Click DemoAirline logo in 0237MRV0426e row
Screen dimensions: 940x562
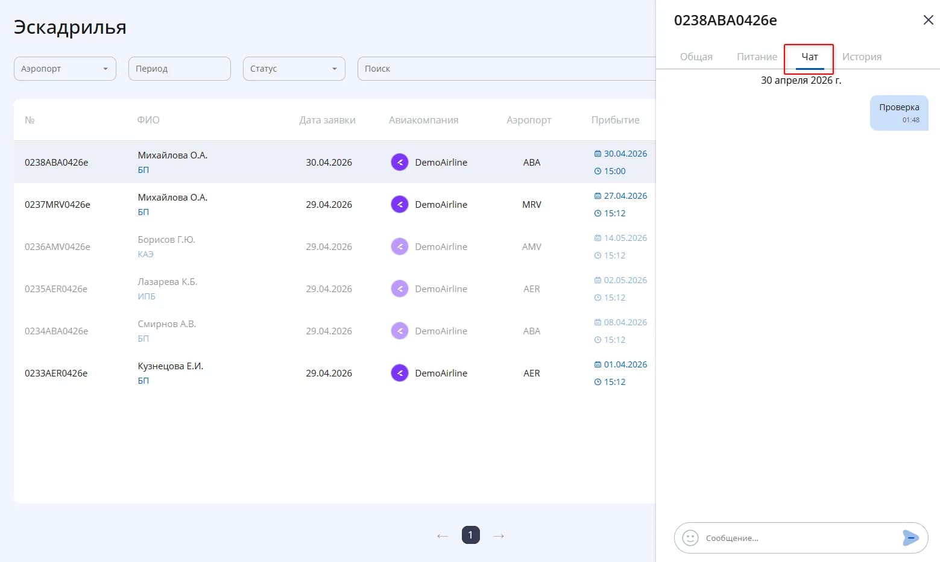click(400, 204)
